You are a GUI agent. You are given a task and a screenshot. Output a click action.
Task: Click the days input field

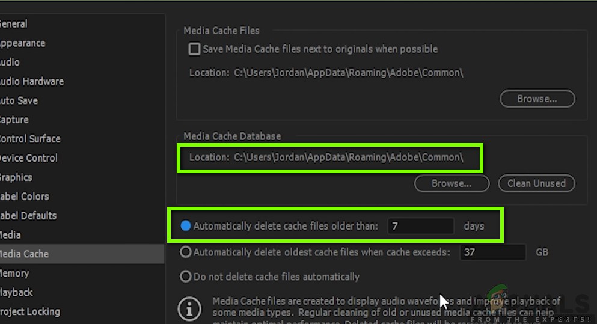click(420, 226)
